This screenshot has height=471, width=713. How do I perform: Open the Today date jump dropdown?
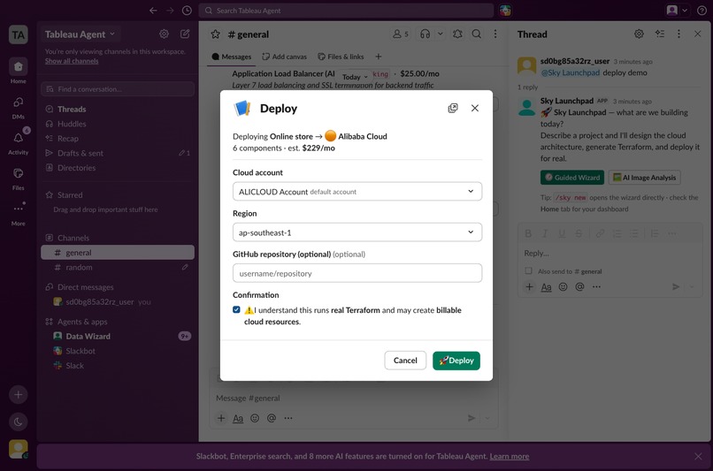pyautogui.click(x=355, y=77)
